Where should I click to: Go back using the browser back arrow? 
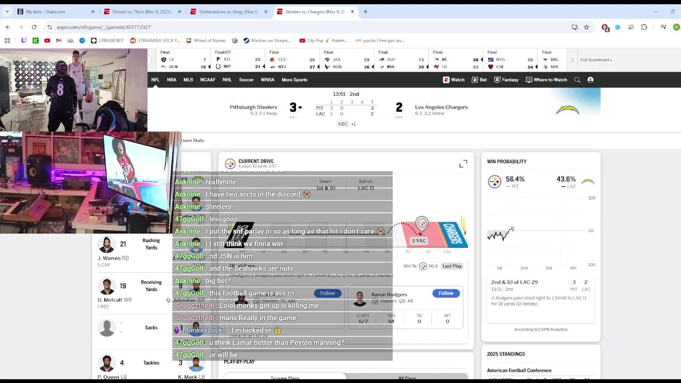click(8, 27)
